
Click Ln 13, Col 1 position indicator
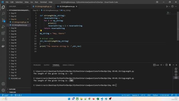(x=126, y=95)
